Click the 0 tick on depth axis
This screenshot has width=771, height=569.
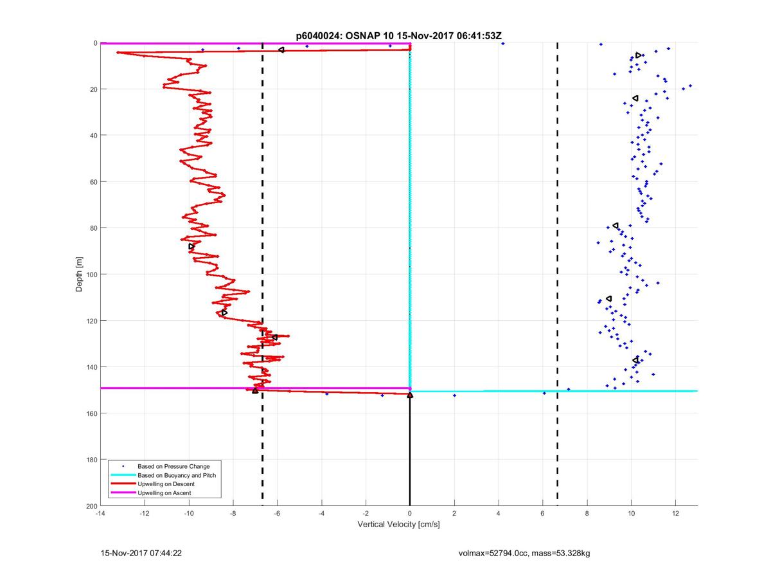click(x=95, y=43)
